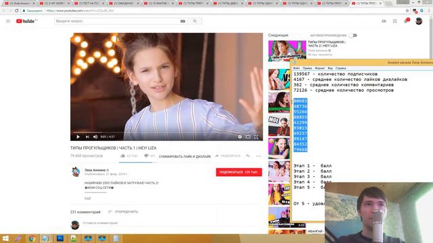Subscribe with the red ПОДПИСАТЬСЯ button

coord(239,172)
